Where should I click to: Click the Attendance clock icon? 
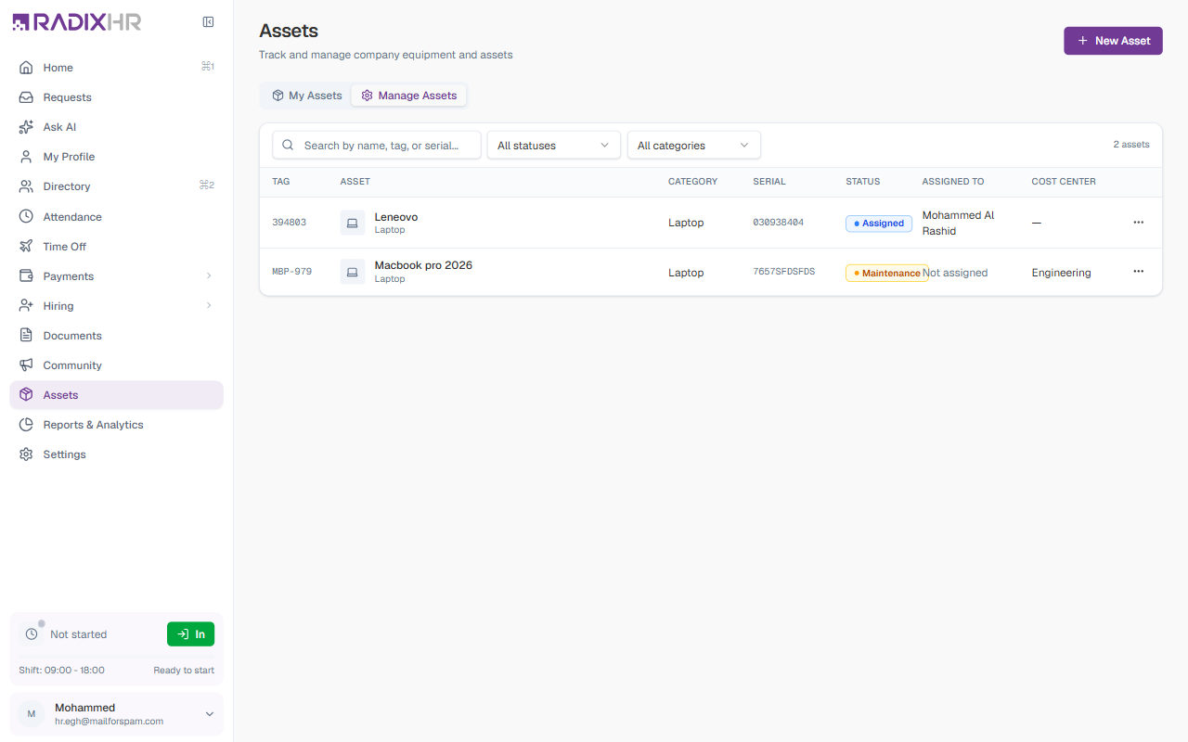[x=26, y=216]
